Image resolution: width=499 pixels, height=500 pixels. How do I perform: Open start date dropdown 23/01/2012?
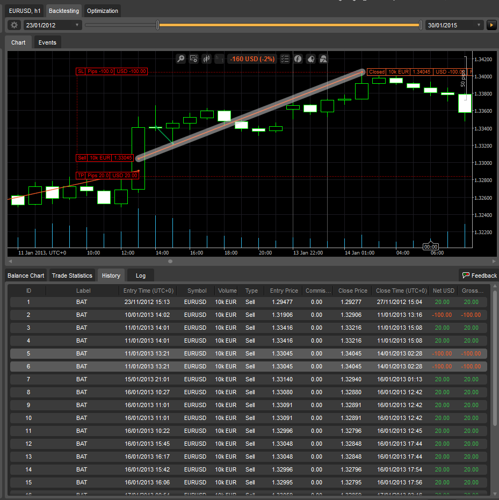tap(53, 25)
